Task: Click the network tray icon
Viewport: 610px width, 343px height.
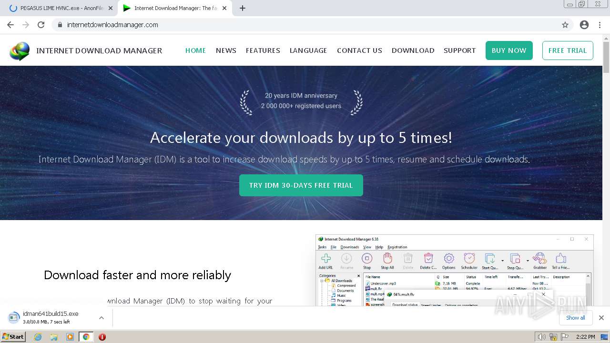Action: pos(553,337)
